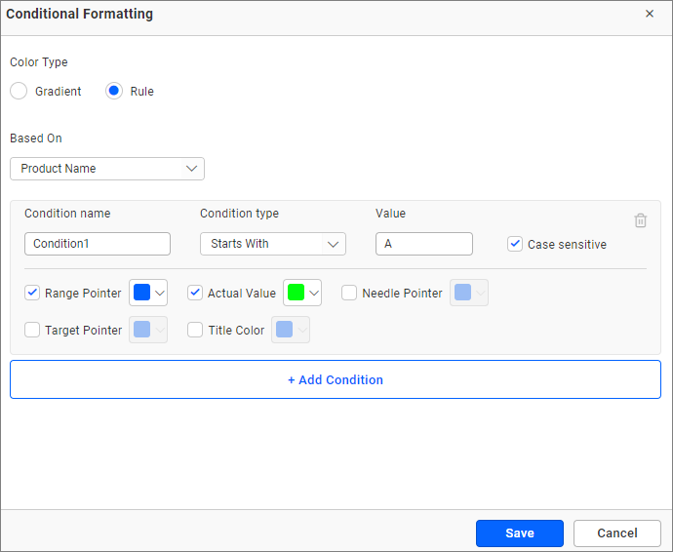
Task: Select the Gradient color type
Action: tap(19, 91)
